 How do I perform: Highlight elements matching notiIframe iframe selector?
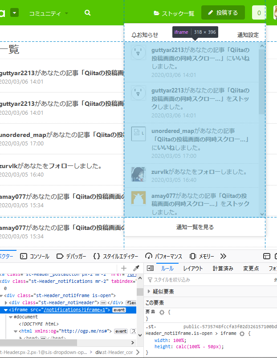tap(242, 334)
